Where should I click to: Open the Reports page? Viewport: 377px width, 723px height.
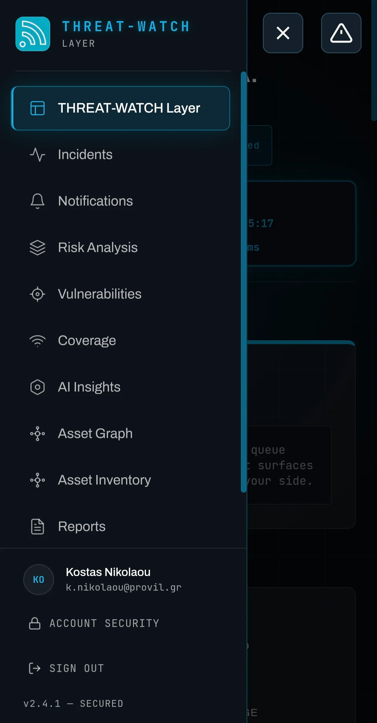(120, 527)
